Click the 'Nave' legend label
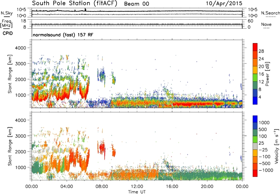The image size is (280, 194). click(x=266, y=24)
